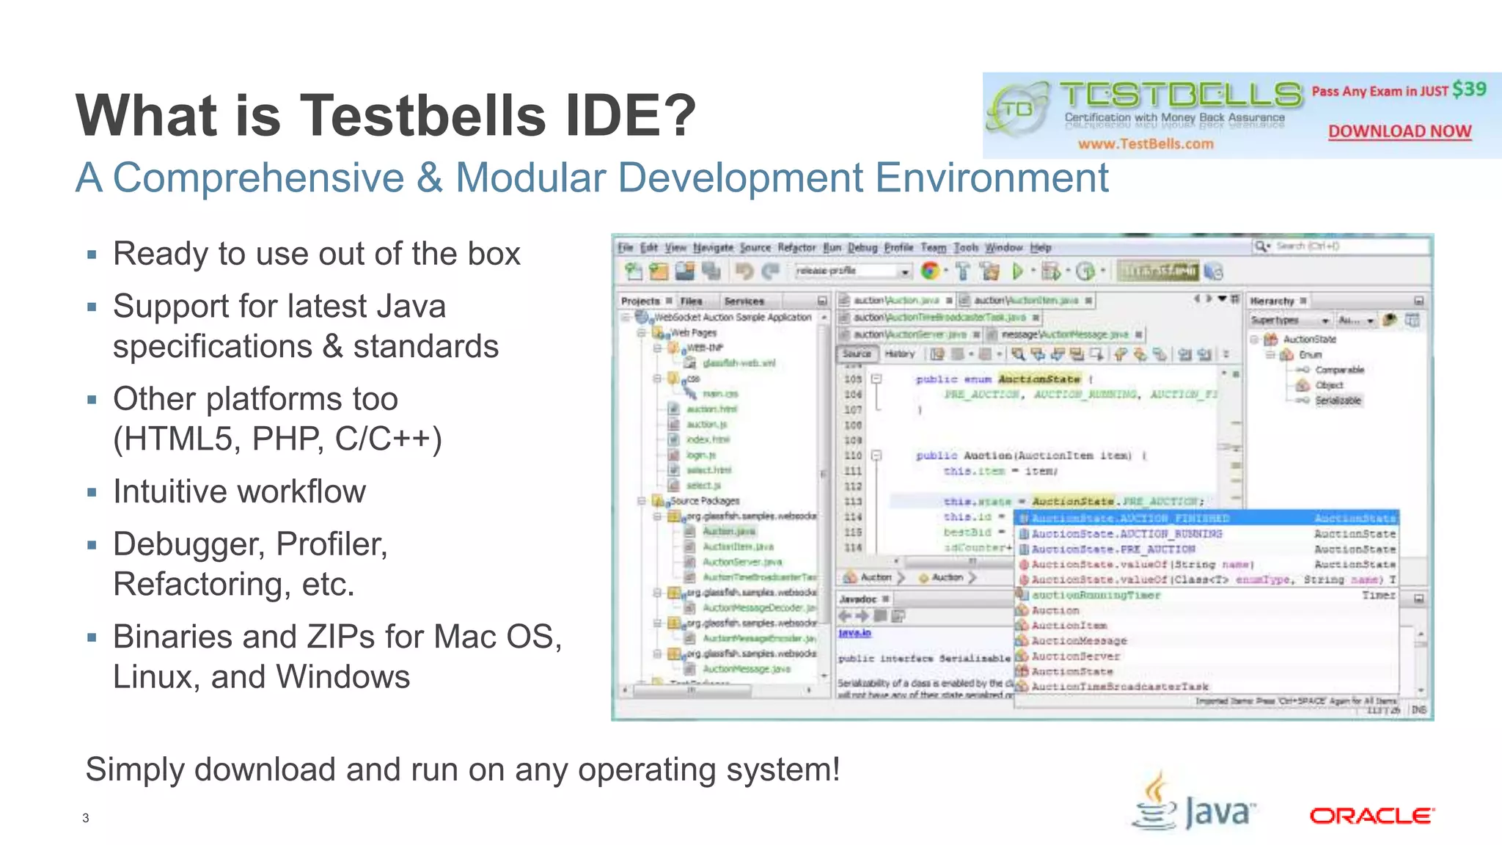1502x845 pixels.
Task: Collapse the WebSocket Auction Sample Application node
Action: coord(625,316)
